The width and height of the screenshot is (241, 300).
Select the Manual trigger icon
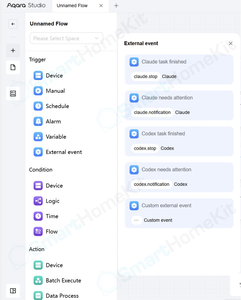pos(38,91)
